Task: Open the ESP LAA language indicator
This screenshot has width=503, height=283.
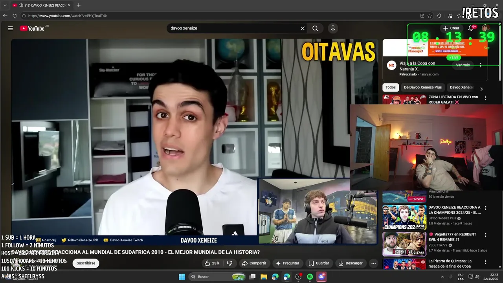Action: (461, 277)
